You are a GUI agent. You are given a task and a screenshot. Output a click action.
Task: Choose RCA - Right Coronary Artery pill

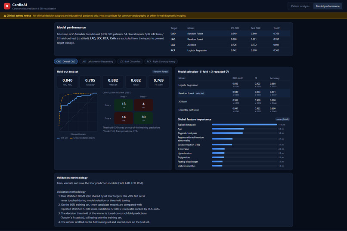click(161, 62)
